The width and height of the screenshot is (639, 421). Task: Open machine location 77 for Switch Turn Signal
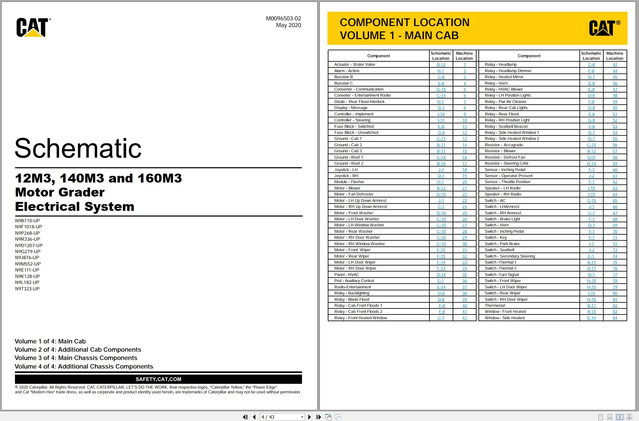click(x=615, y=275)
